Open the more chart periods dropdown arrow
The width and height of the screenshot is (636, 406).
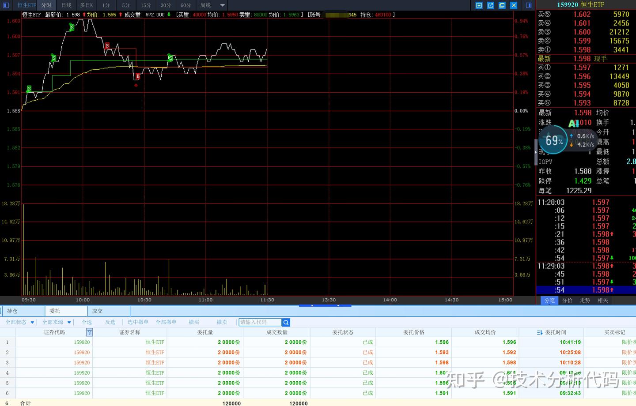click(x=223, y=5)
